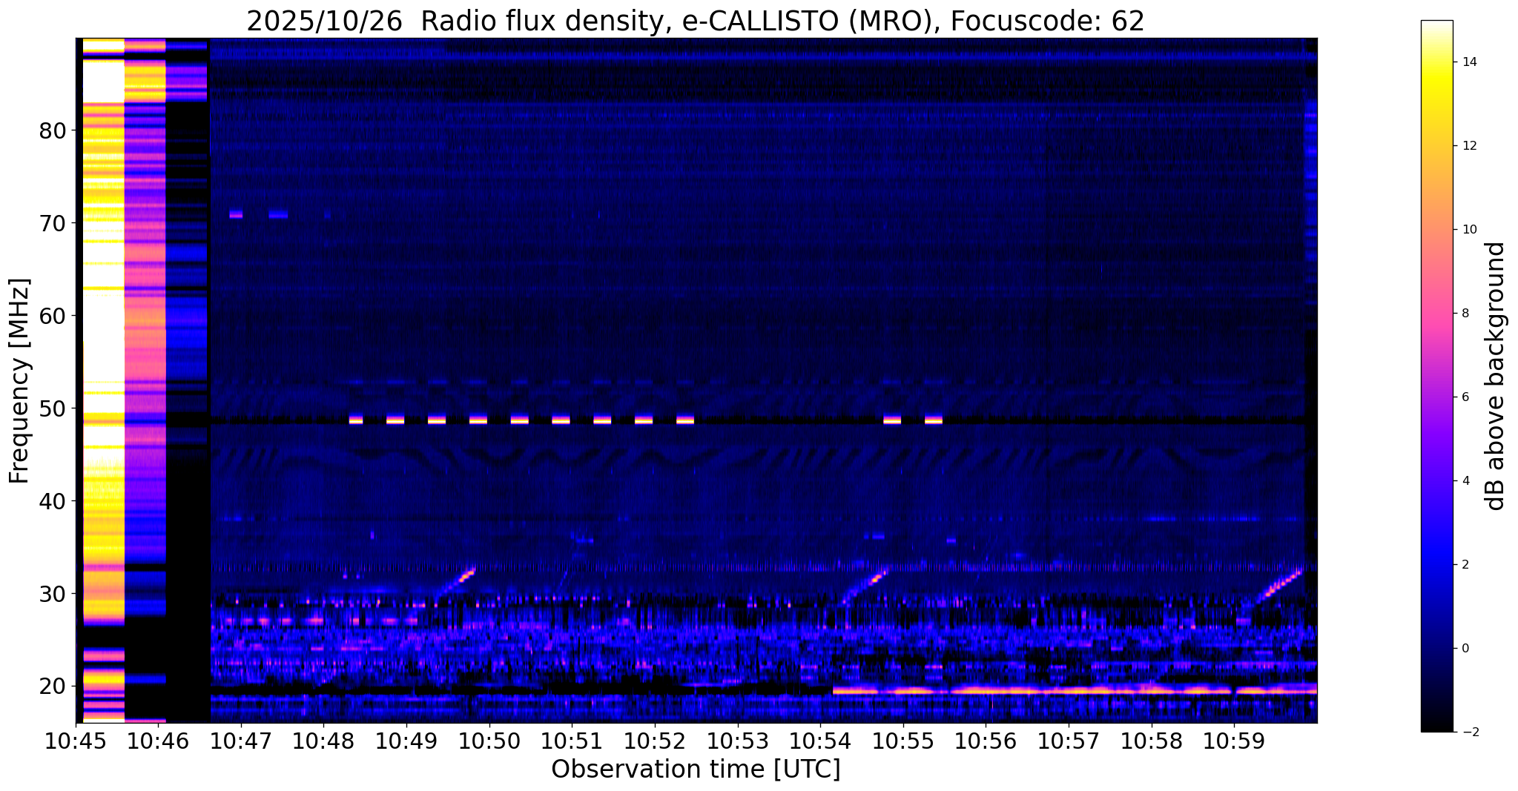Image resolution: width=1518 pixels, height=791 pixels.
Task: Select the 10:51 time tick label
Action: click(572, 741)
